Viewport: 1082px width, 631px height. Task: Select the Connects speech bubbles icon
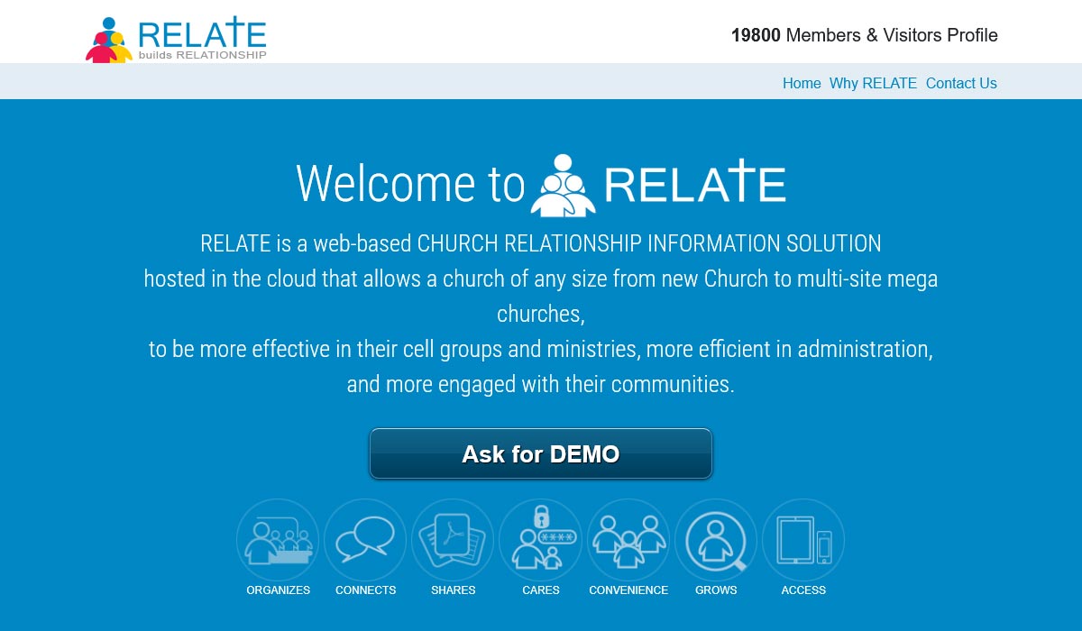pos(365,540)
